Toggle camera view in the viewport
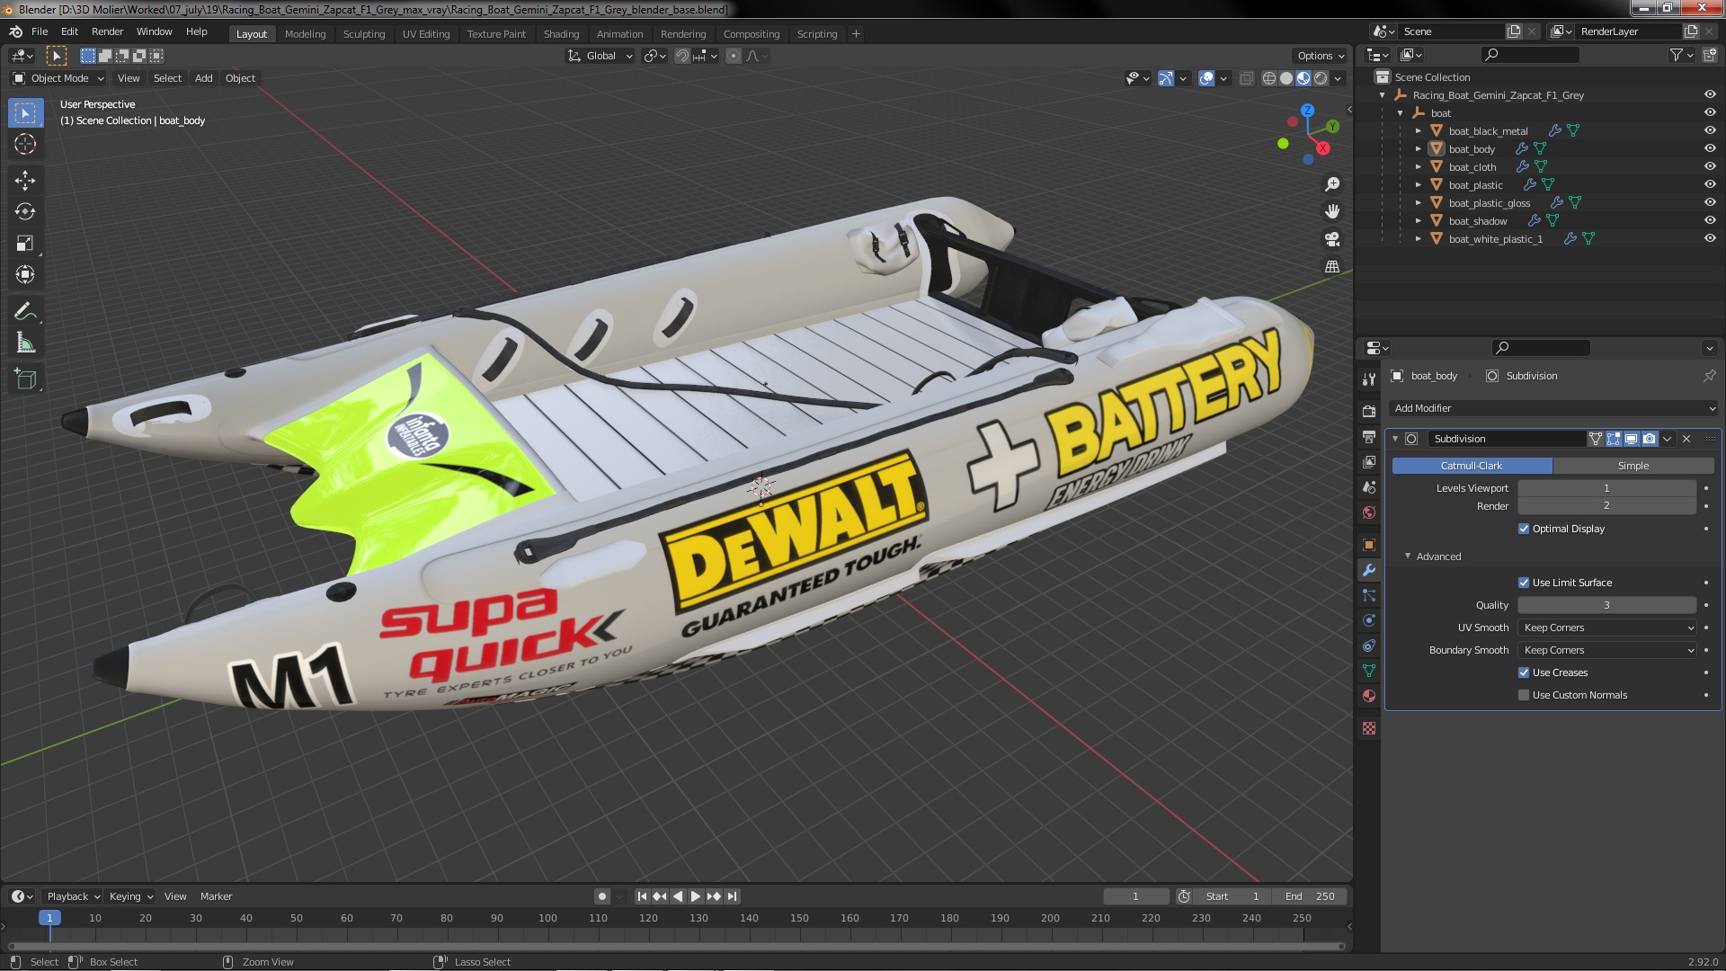 1332,239
